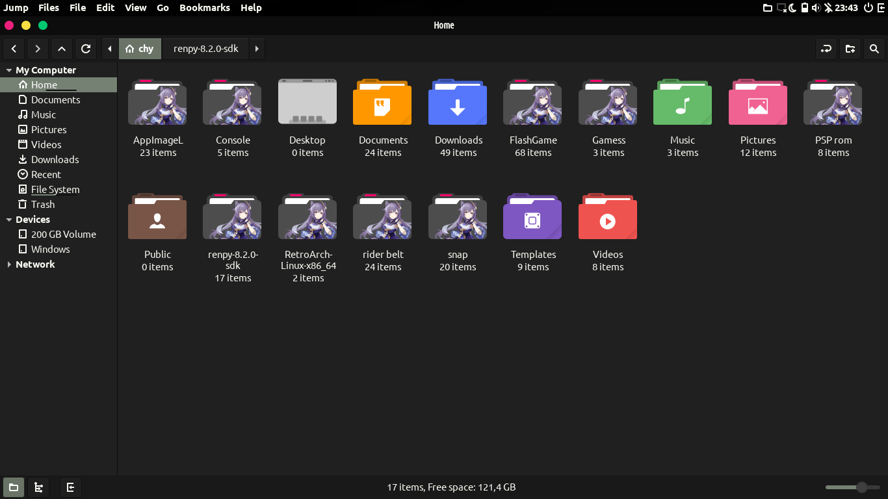
Task: Select Music in the sidebar
Action: (59, 114)
